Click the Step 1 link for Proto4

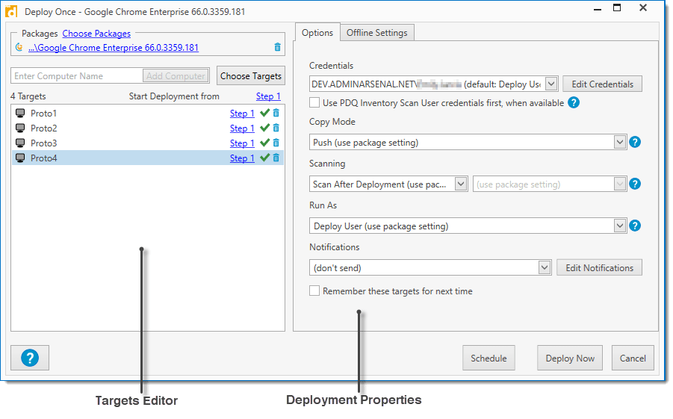[x=242, y=158]
